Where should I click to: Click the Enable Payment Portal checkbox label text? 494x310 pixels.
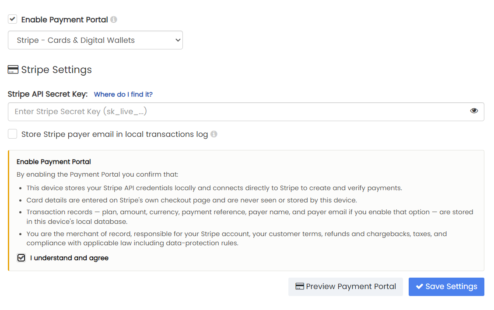coord(65,20)
